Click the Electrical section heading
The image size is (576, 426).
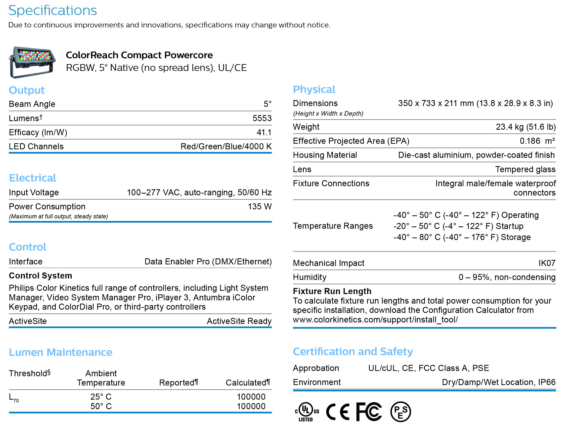tap(32, 178)
